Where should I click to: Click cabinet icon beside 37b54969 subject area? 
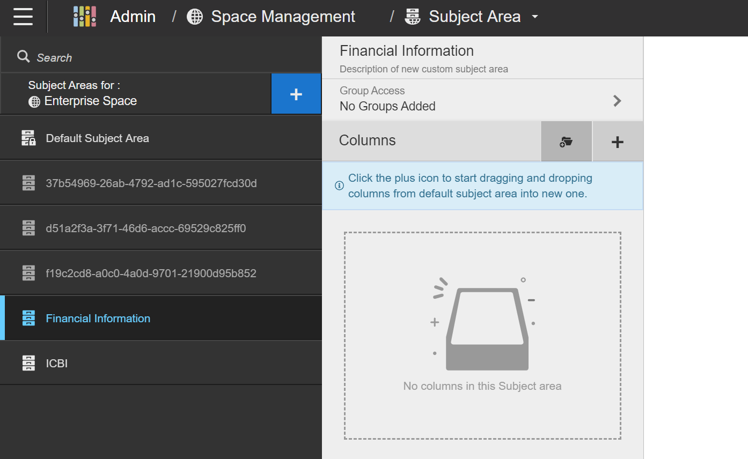tap(28, 183)
